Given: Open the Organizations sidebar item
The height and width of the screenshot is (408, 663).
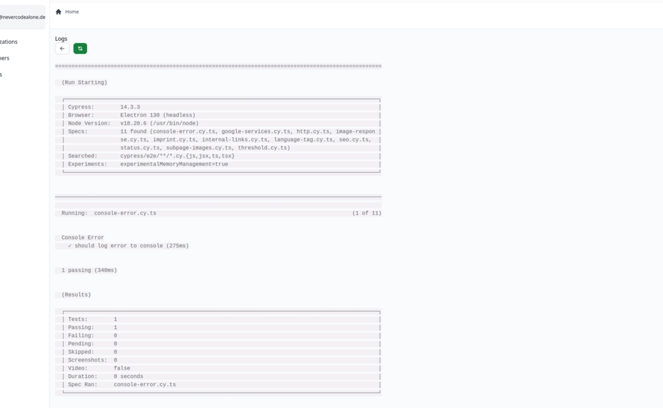Looking at the screenshot, I should pyautogui.click(x=9, y=42).
